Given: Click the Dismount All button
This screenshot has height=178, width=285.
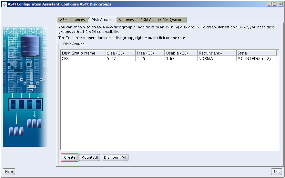Looking at the screenshot, I should [x=115, y=157].
